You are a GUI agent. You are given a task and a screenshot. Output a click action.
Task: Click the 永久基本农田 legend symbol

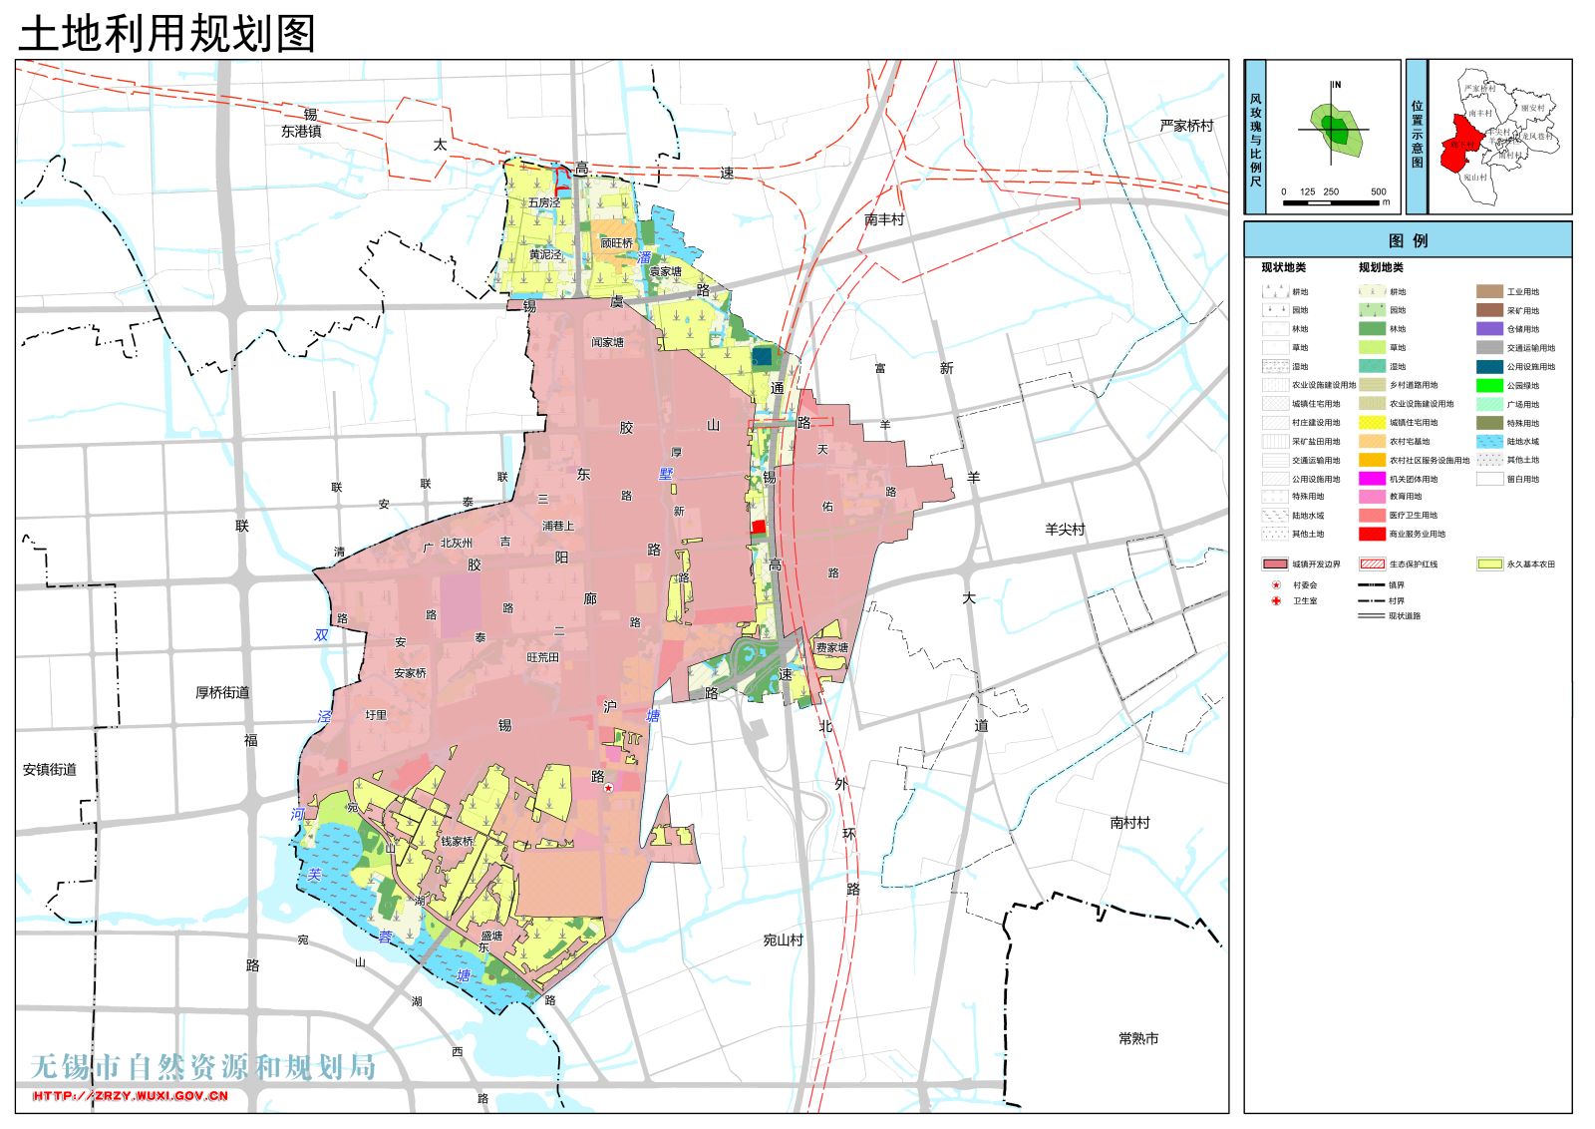(1489, 564)
